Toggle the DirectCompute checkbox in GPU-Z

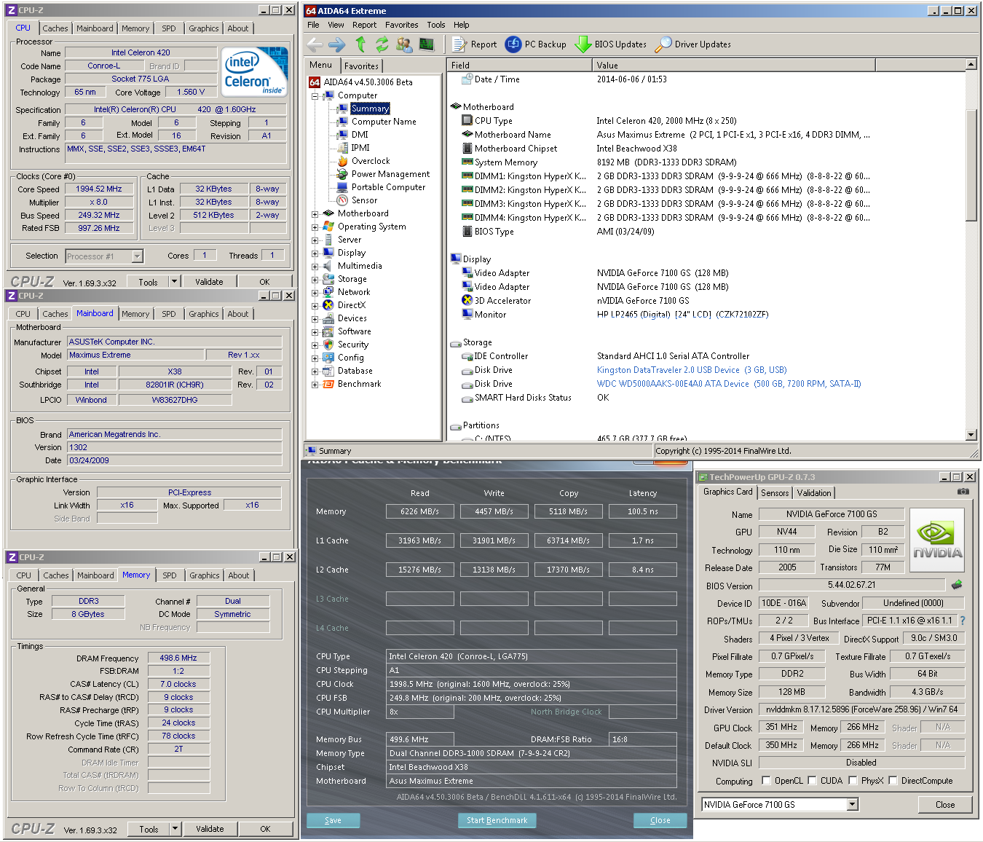tap(893, 780)
